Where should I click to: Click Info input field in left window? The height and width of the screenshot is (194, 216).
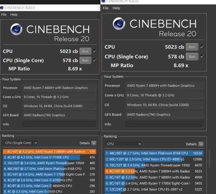pyautogui.click(x=59, y=124)
